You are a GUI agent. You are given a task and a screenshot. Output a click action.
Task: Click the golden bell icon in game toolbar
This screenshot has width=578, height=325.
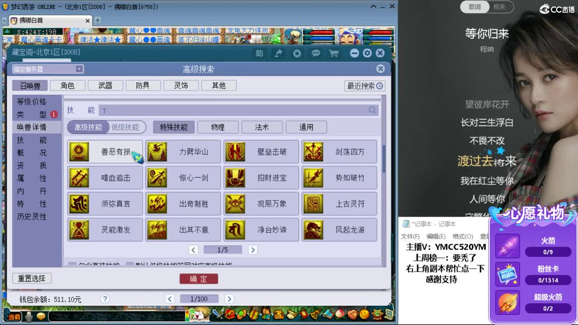317,313
